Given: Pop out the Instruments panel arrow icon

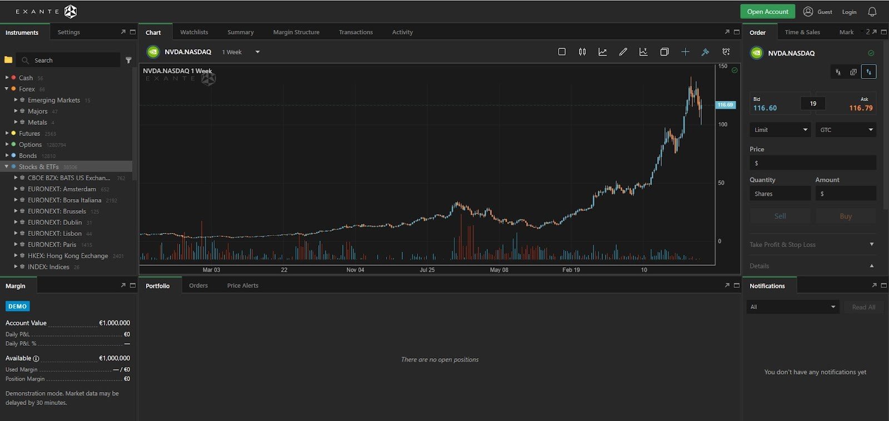Looking at the screenshot, I should (x=123, y=32).
